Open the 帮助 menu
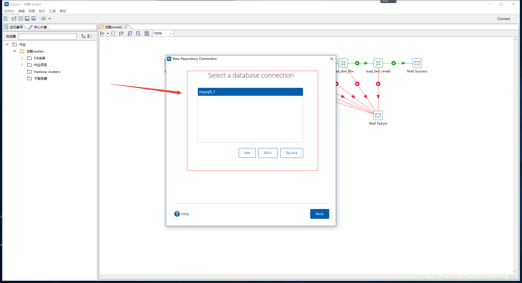522x283 pixels. point(63,11)
